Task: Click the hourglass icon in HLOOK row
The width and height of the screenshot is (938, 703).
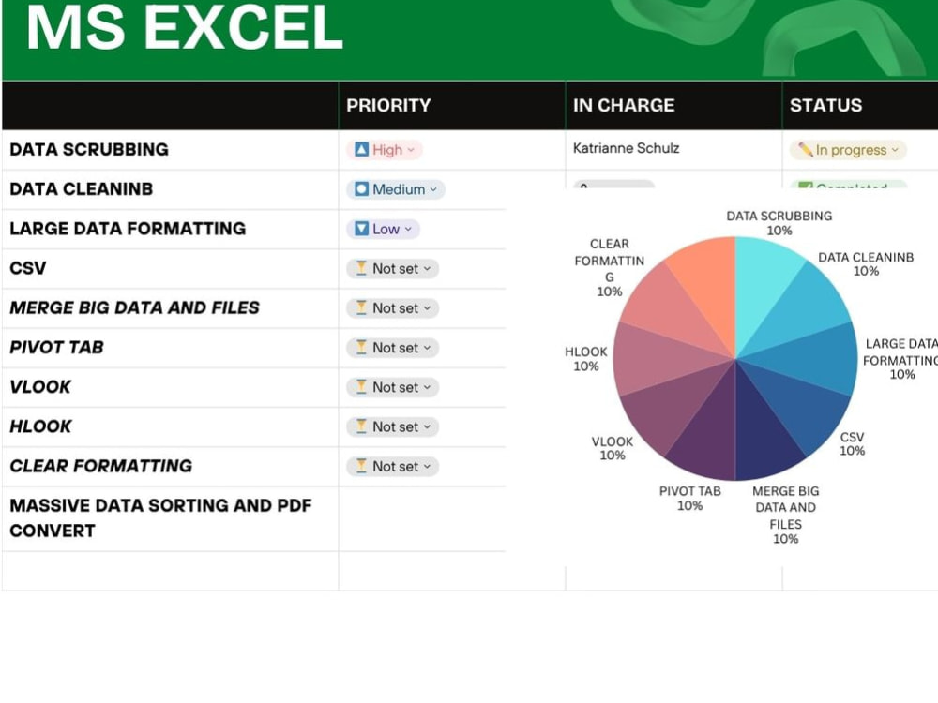Action: [x=361, y=426]
